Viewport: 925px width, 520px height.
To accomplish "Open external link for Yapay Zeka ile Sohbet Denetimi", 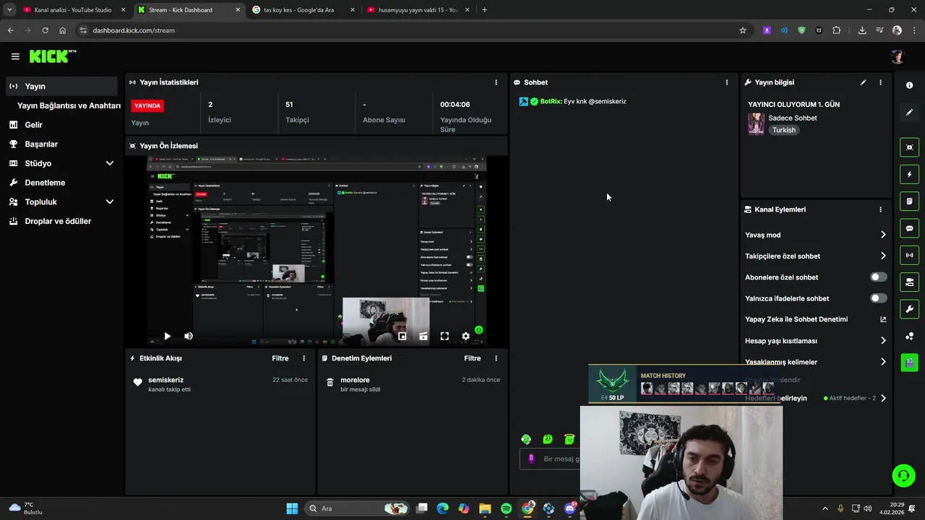I will [x=883, y=319].
